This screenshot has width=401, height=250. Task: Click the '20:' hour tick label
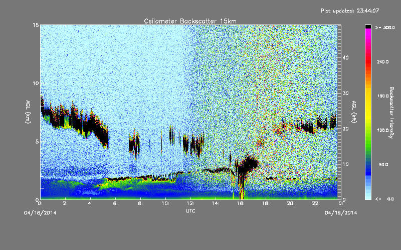[291, 203]
